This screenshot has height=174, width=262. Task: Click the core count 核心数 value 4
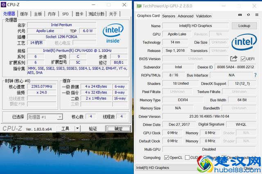91,116
